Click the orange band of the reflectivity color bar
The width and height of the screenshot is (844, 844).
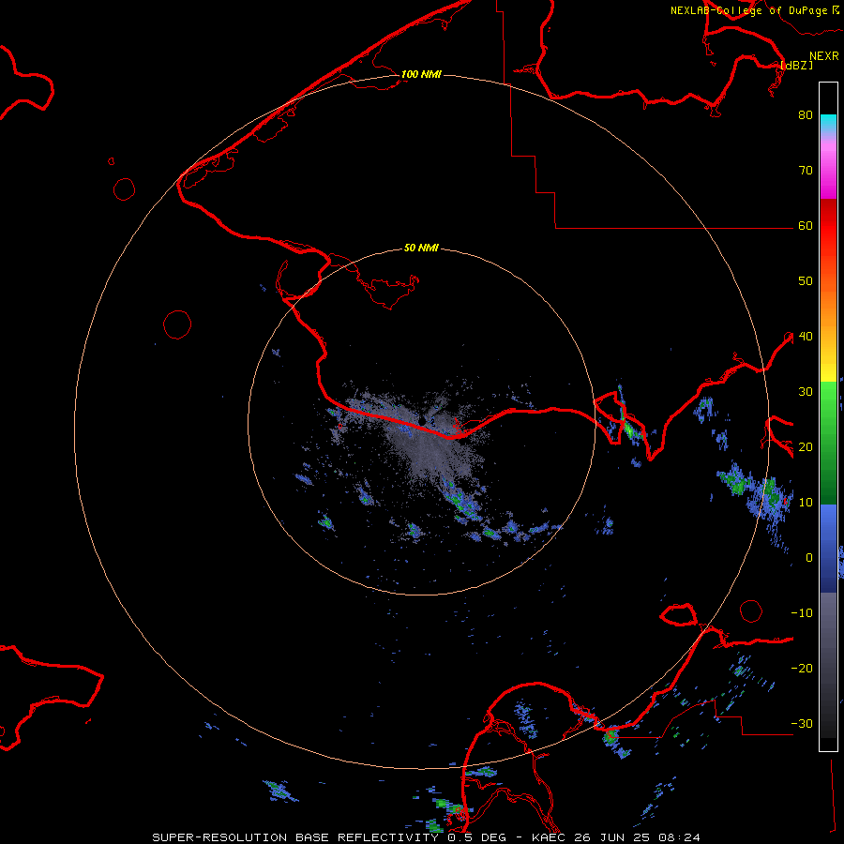[828, 307]
